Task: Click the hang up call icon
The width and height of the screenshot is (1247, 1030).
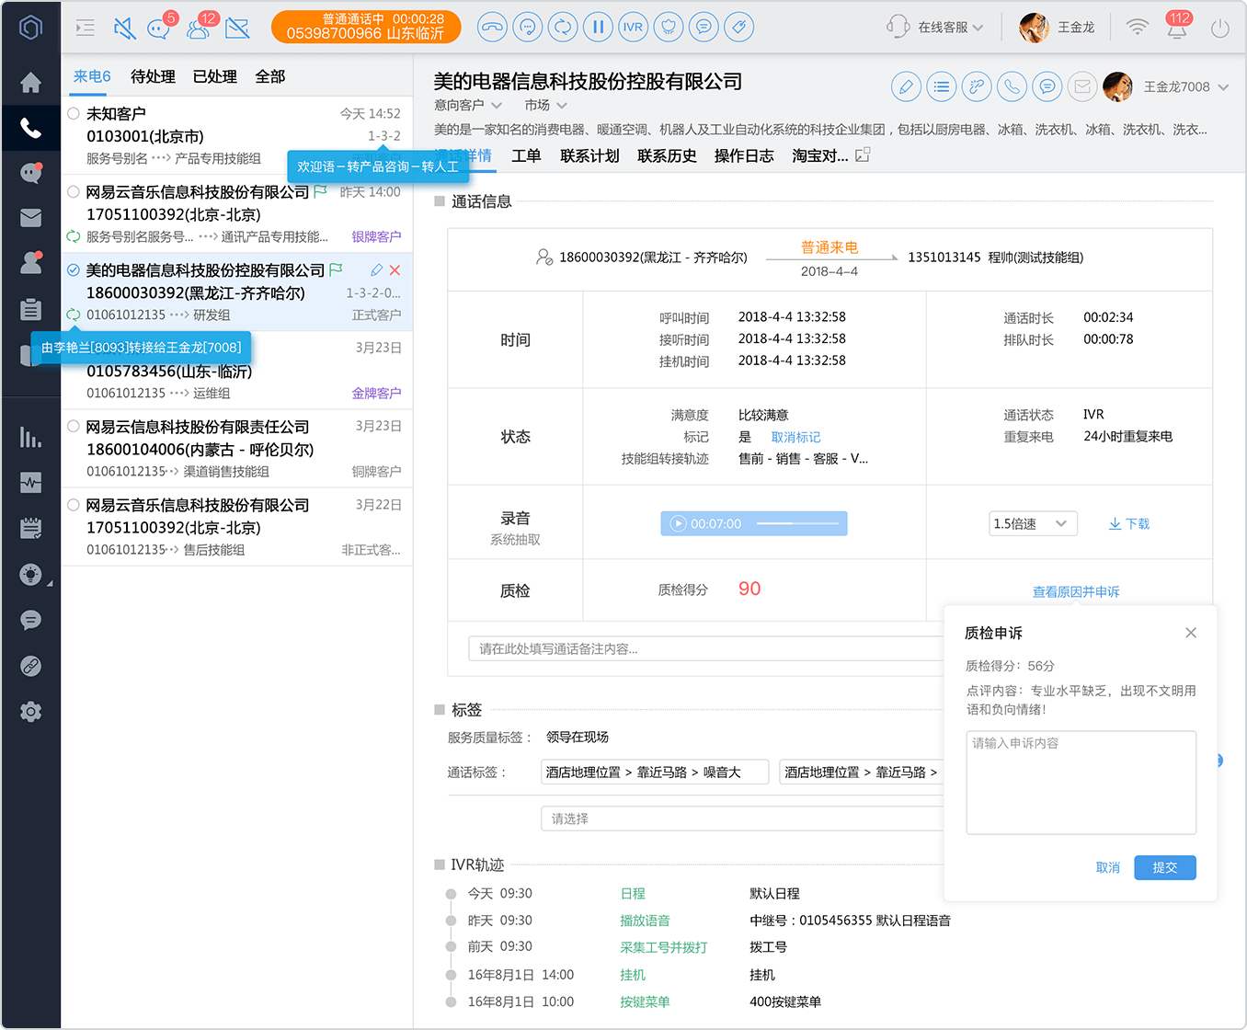Action: point(493,27)
